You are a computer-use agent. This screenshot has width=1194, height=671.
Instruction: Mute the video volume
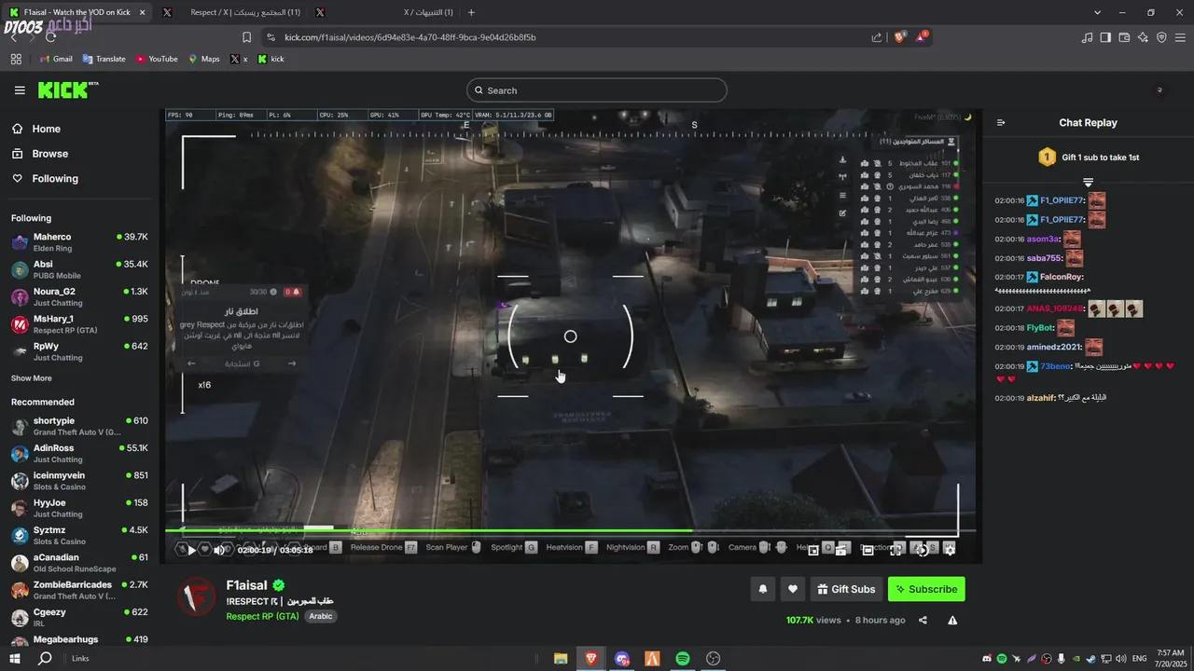click(219, 550)
